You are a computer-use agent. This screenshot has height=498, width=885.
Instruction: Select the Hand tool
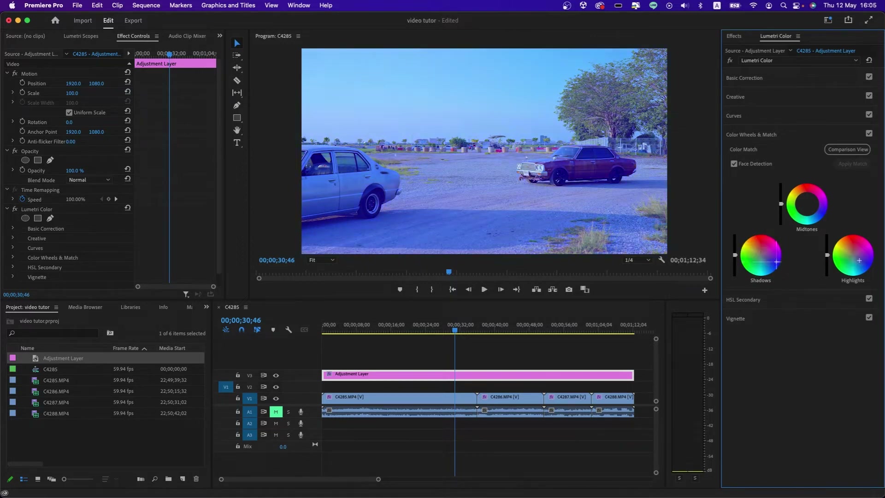(237, 130)
